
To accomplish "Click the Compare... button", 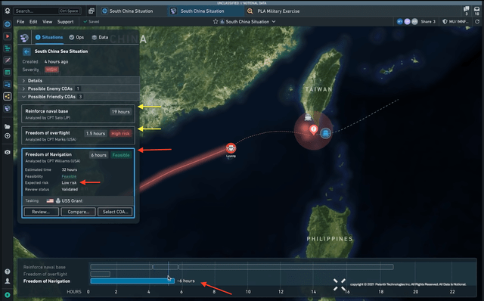I will [x=79, y=212].
